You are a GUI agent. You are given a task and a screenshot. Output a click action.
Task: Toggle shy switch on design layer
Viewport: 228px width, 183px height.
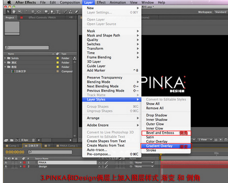click(100, 167)
